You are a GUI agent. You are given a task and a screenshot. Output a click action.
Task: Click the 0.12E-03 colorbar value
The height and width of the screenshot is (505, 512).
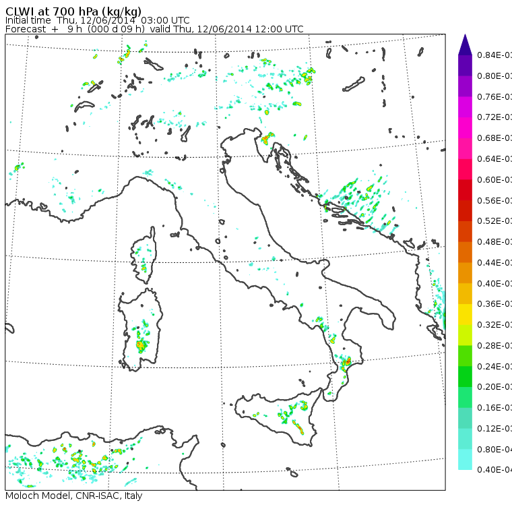coord(494,429)
